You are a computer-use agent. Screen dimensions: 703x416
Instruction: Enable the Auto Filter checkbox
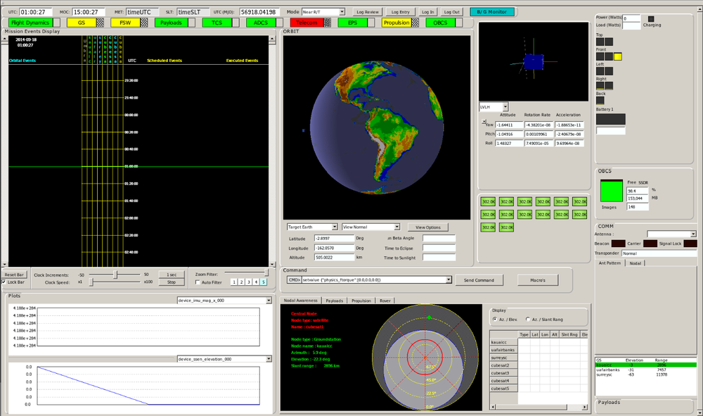click(198, 282)
